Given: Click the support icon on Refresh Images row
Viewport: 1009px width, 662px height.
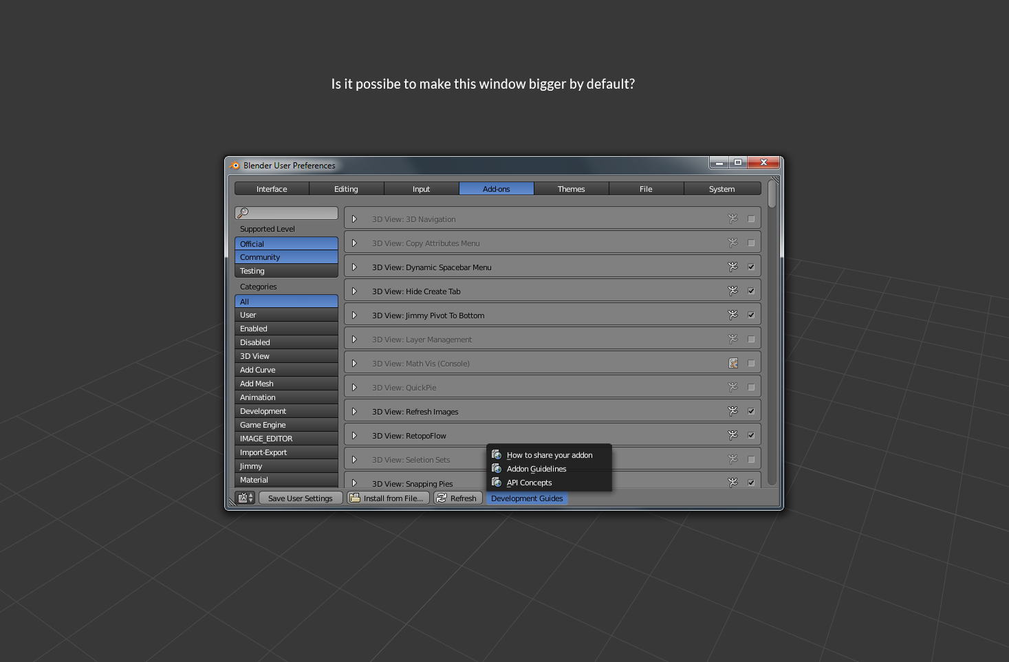Looking at the screenshot, I should coord(733,411).
